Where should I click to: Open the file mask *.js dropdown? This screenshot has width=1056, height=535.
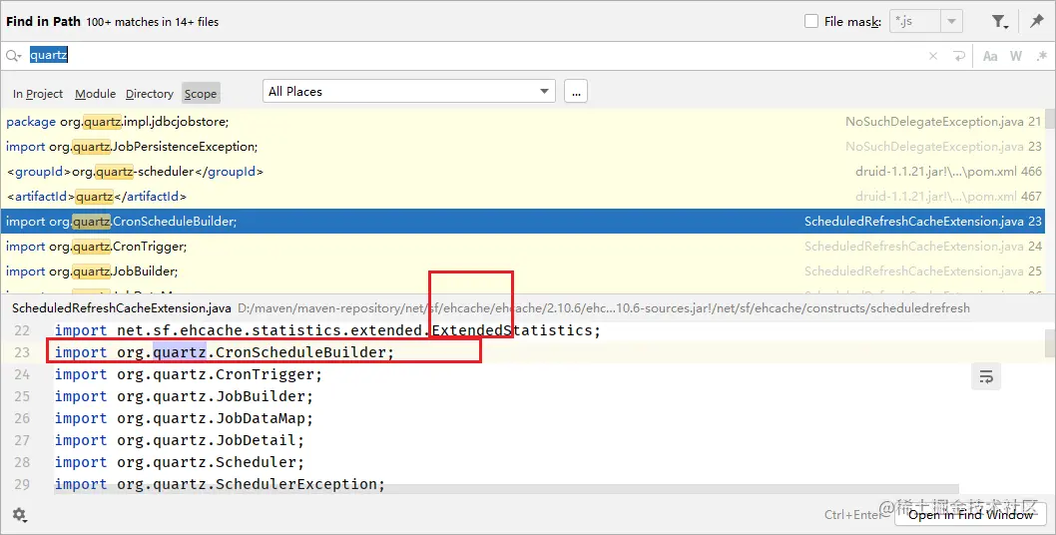[x=951, y=22]
